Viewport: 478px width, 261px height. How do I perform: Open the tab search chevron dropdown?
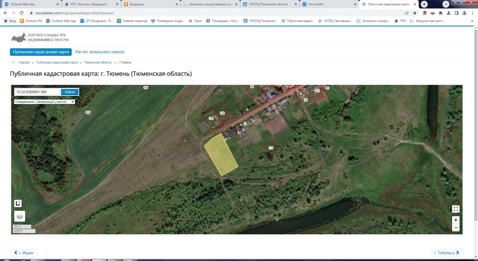[x=446, y=4]
